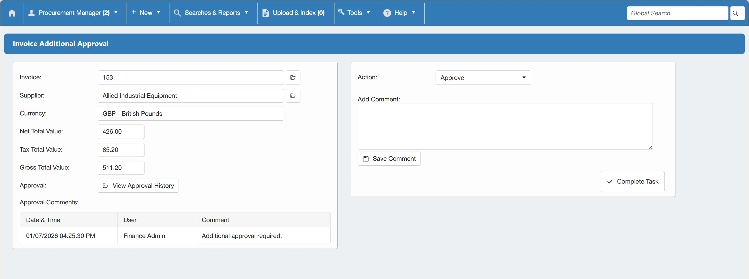
Task: Click the Searches & Reports magnifier icon
Action: coord(177,13)
